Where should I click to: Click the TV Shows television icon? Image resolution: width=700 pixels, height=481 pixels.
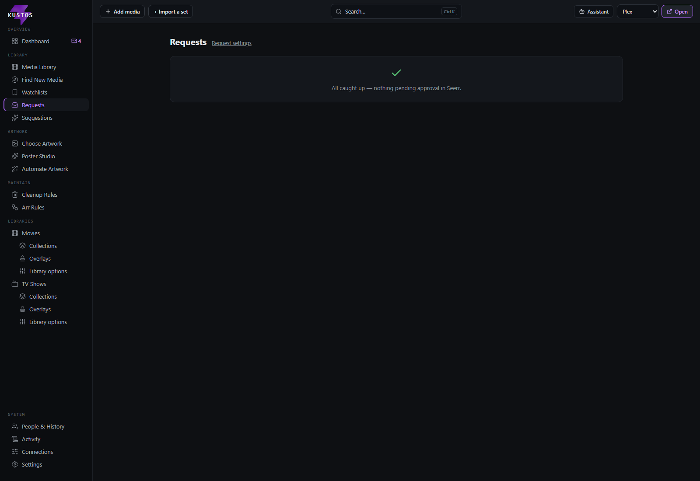tap(15, 284)
